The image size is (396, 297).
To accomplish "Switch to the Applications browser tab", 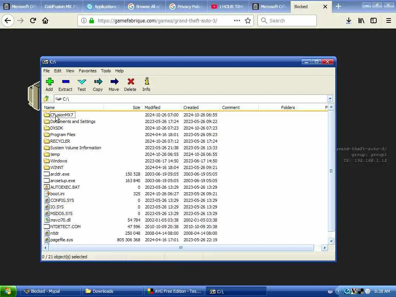I will (103, 7).
